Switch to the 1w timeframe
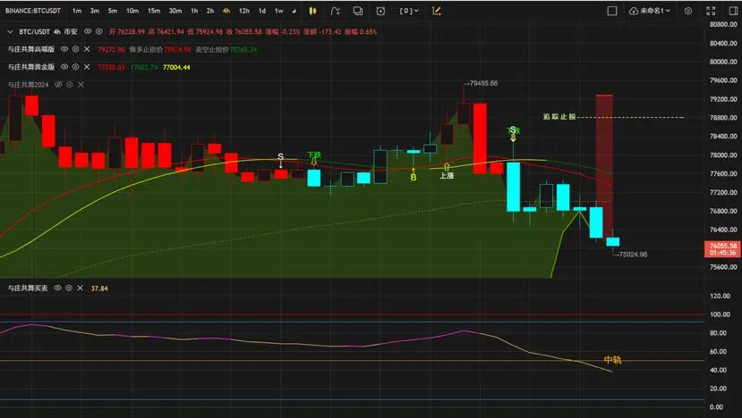This screenshot has width=742, height=418. point(279,11)
